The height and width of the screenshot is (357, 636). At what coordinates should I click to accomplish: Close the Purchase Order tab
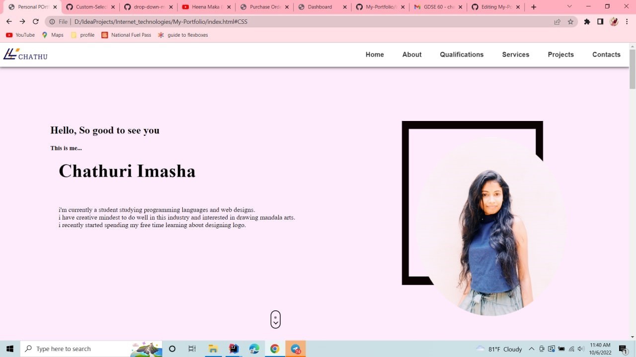(287, 7)
